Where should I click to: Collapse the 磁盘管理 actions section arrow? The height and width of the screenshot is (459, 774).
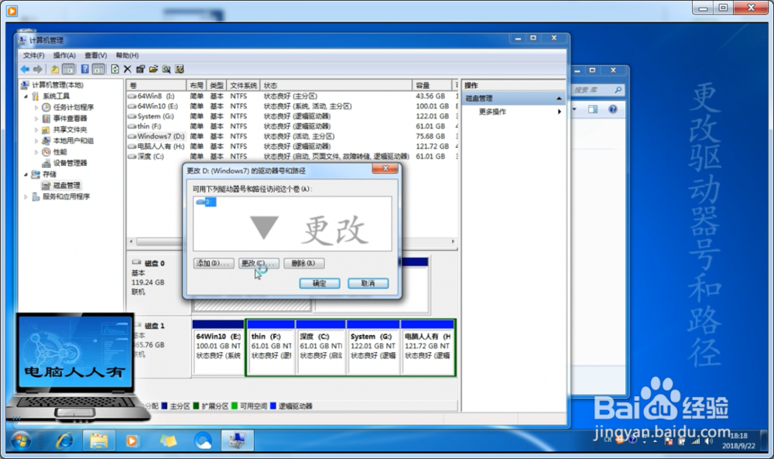[x=559, y=98]
